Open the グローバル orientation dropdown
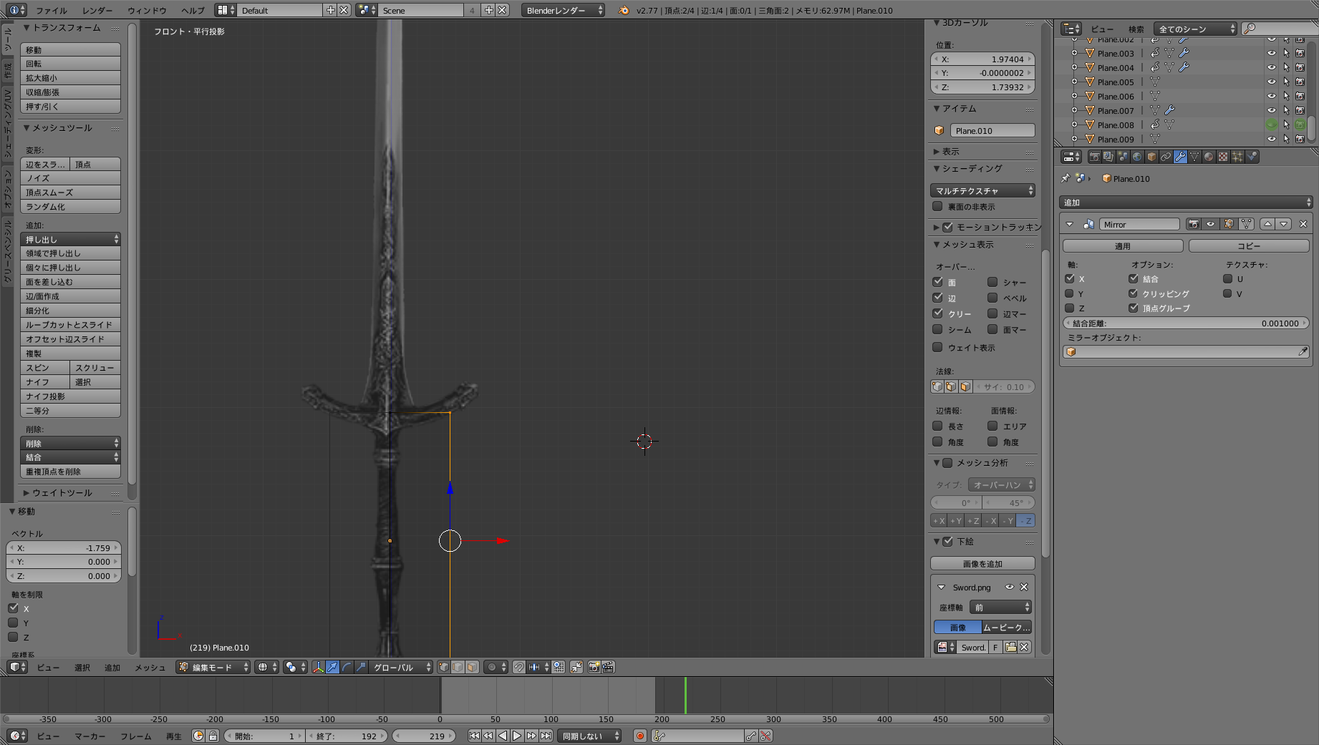Screen dimensions: 1319x745 (x=402, y=667)
